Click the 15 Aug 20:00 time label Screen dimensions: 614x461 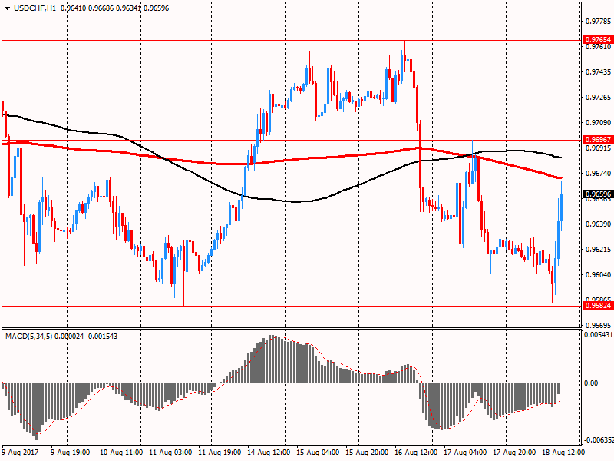point(367,453)
